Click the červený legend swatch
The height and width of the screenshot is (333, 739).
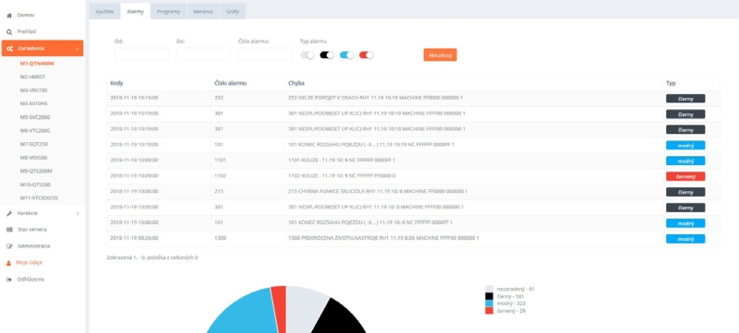pyautogui.click(x=490, y=311)
